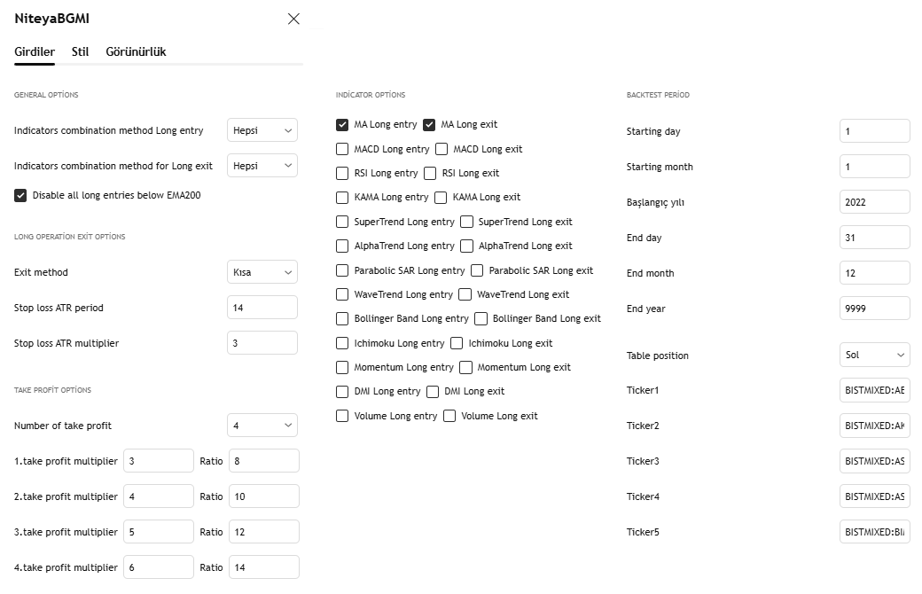Image resolution: width=922 pixels, height=594 pixels.
Task: Uncheck the MA Long entry checkbox
Action: coord(342,125)
